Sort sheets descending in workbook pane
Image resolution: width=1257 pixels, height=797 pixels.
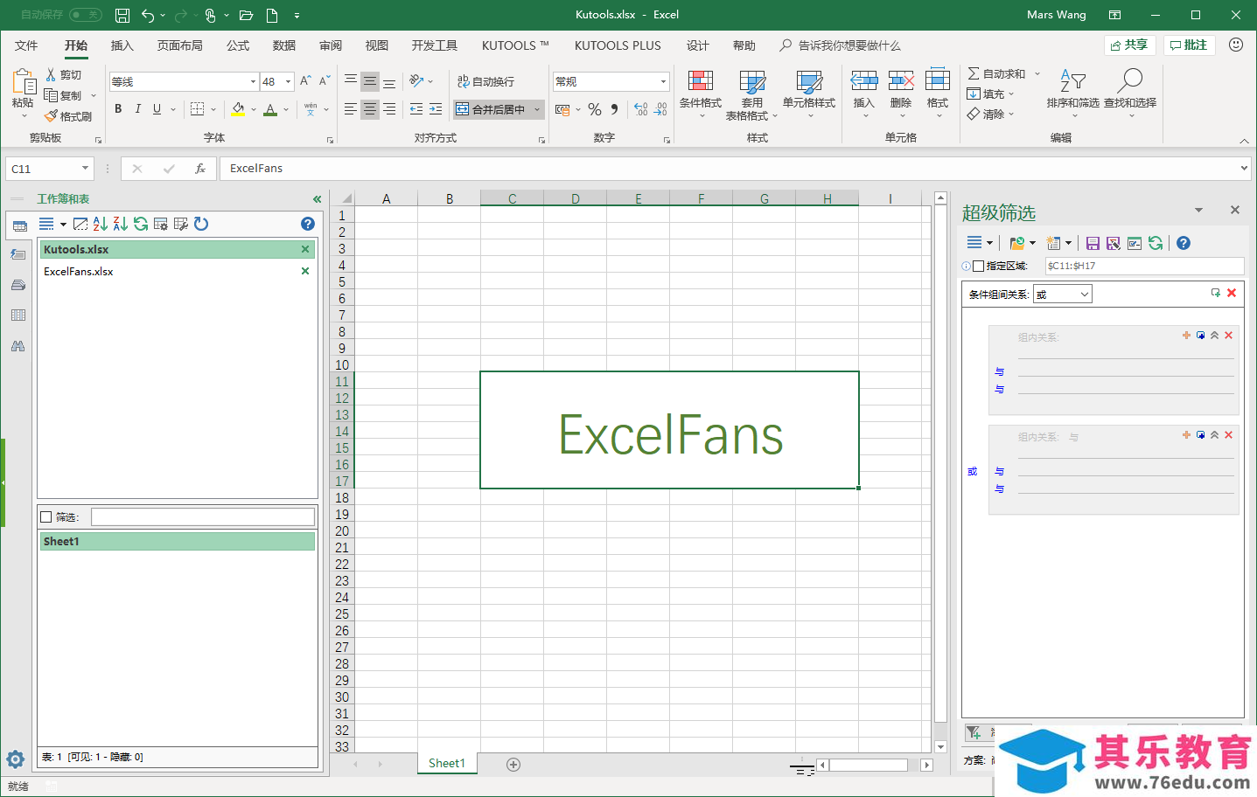[x=121, y=224]
